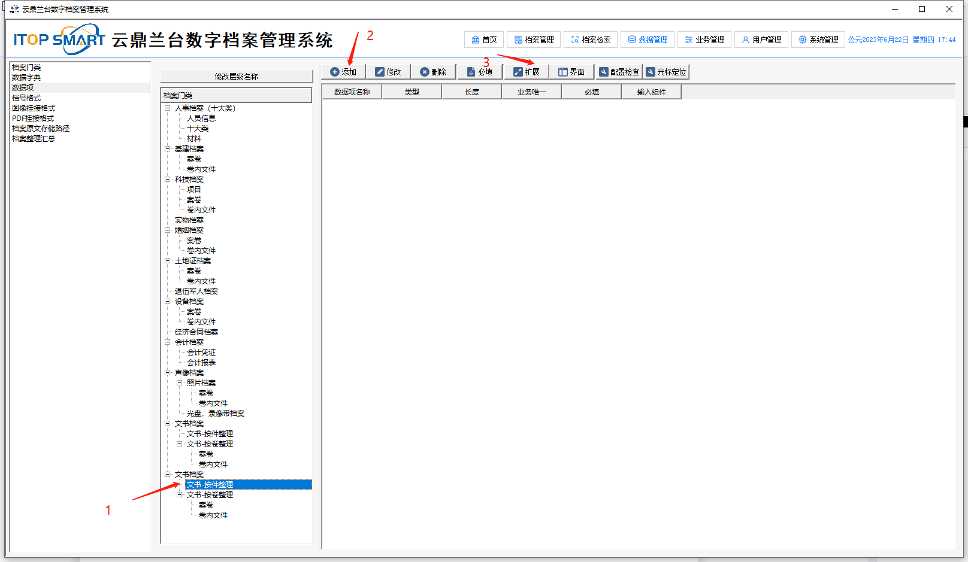This screenshot has width=968, height=562.
Task: Select PDF挂接格式 in the left list
Action: 33,119
